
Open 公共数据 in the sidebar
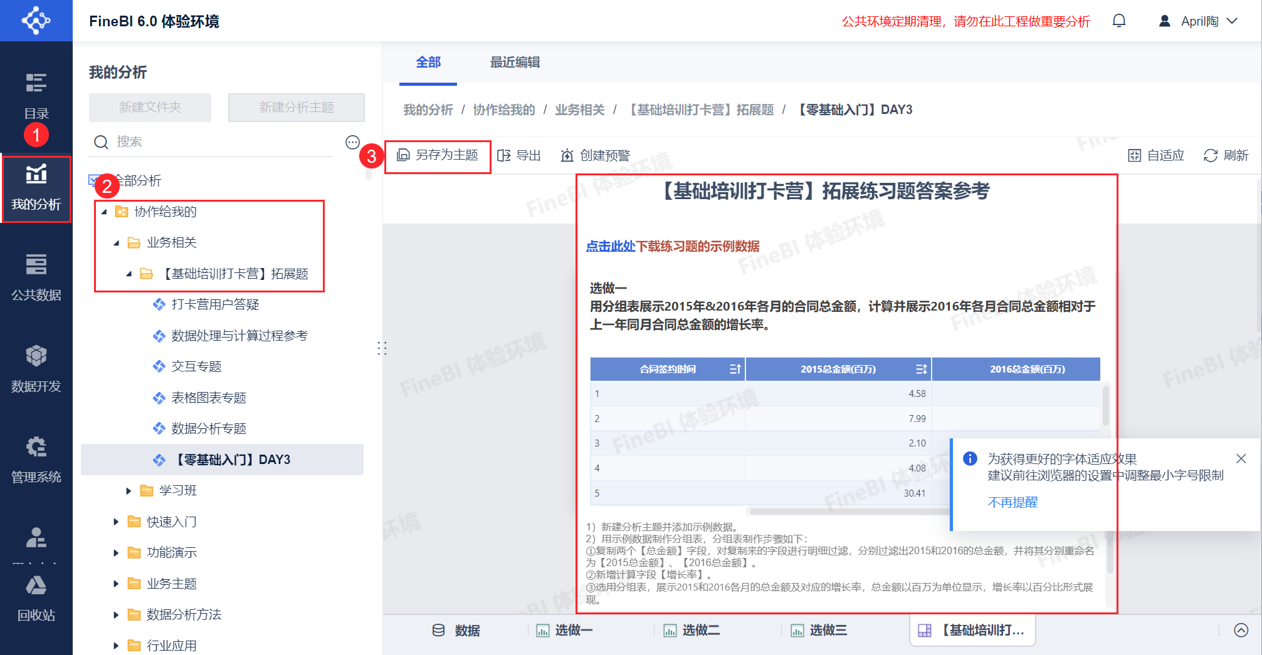[36, 278]
